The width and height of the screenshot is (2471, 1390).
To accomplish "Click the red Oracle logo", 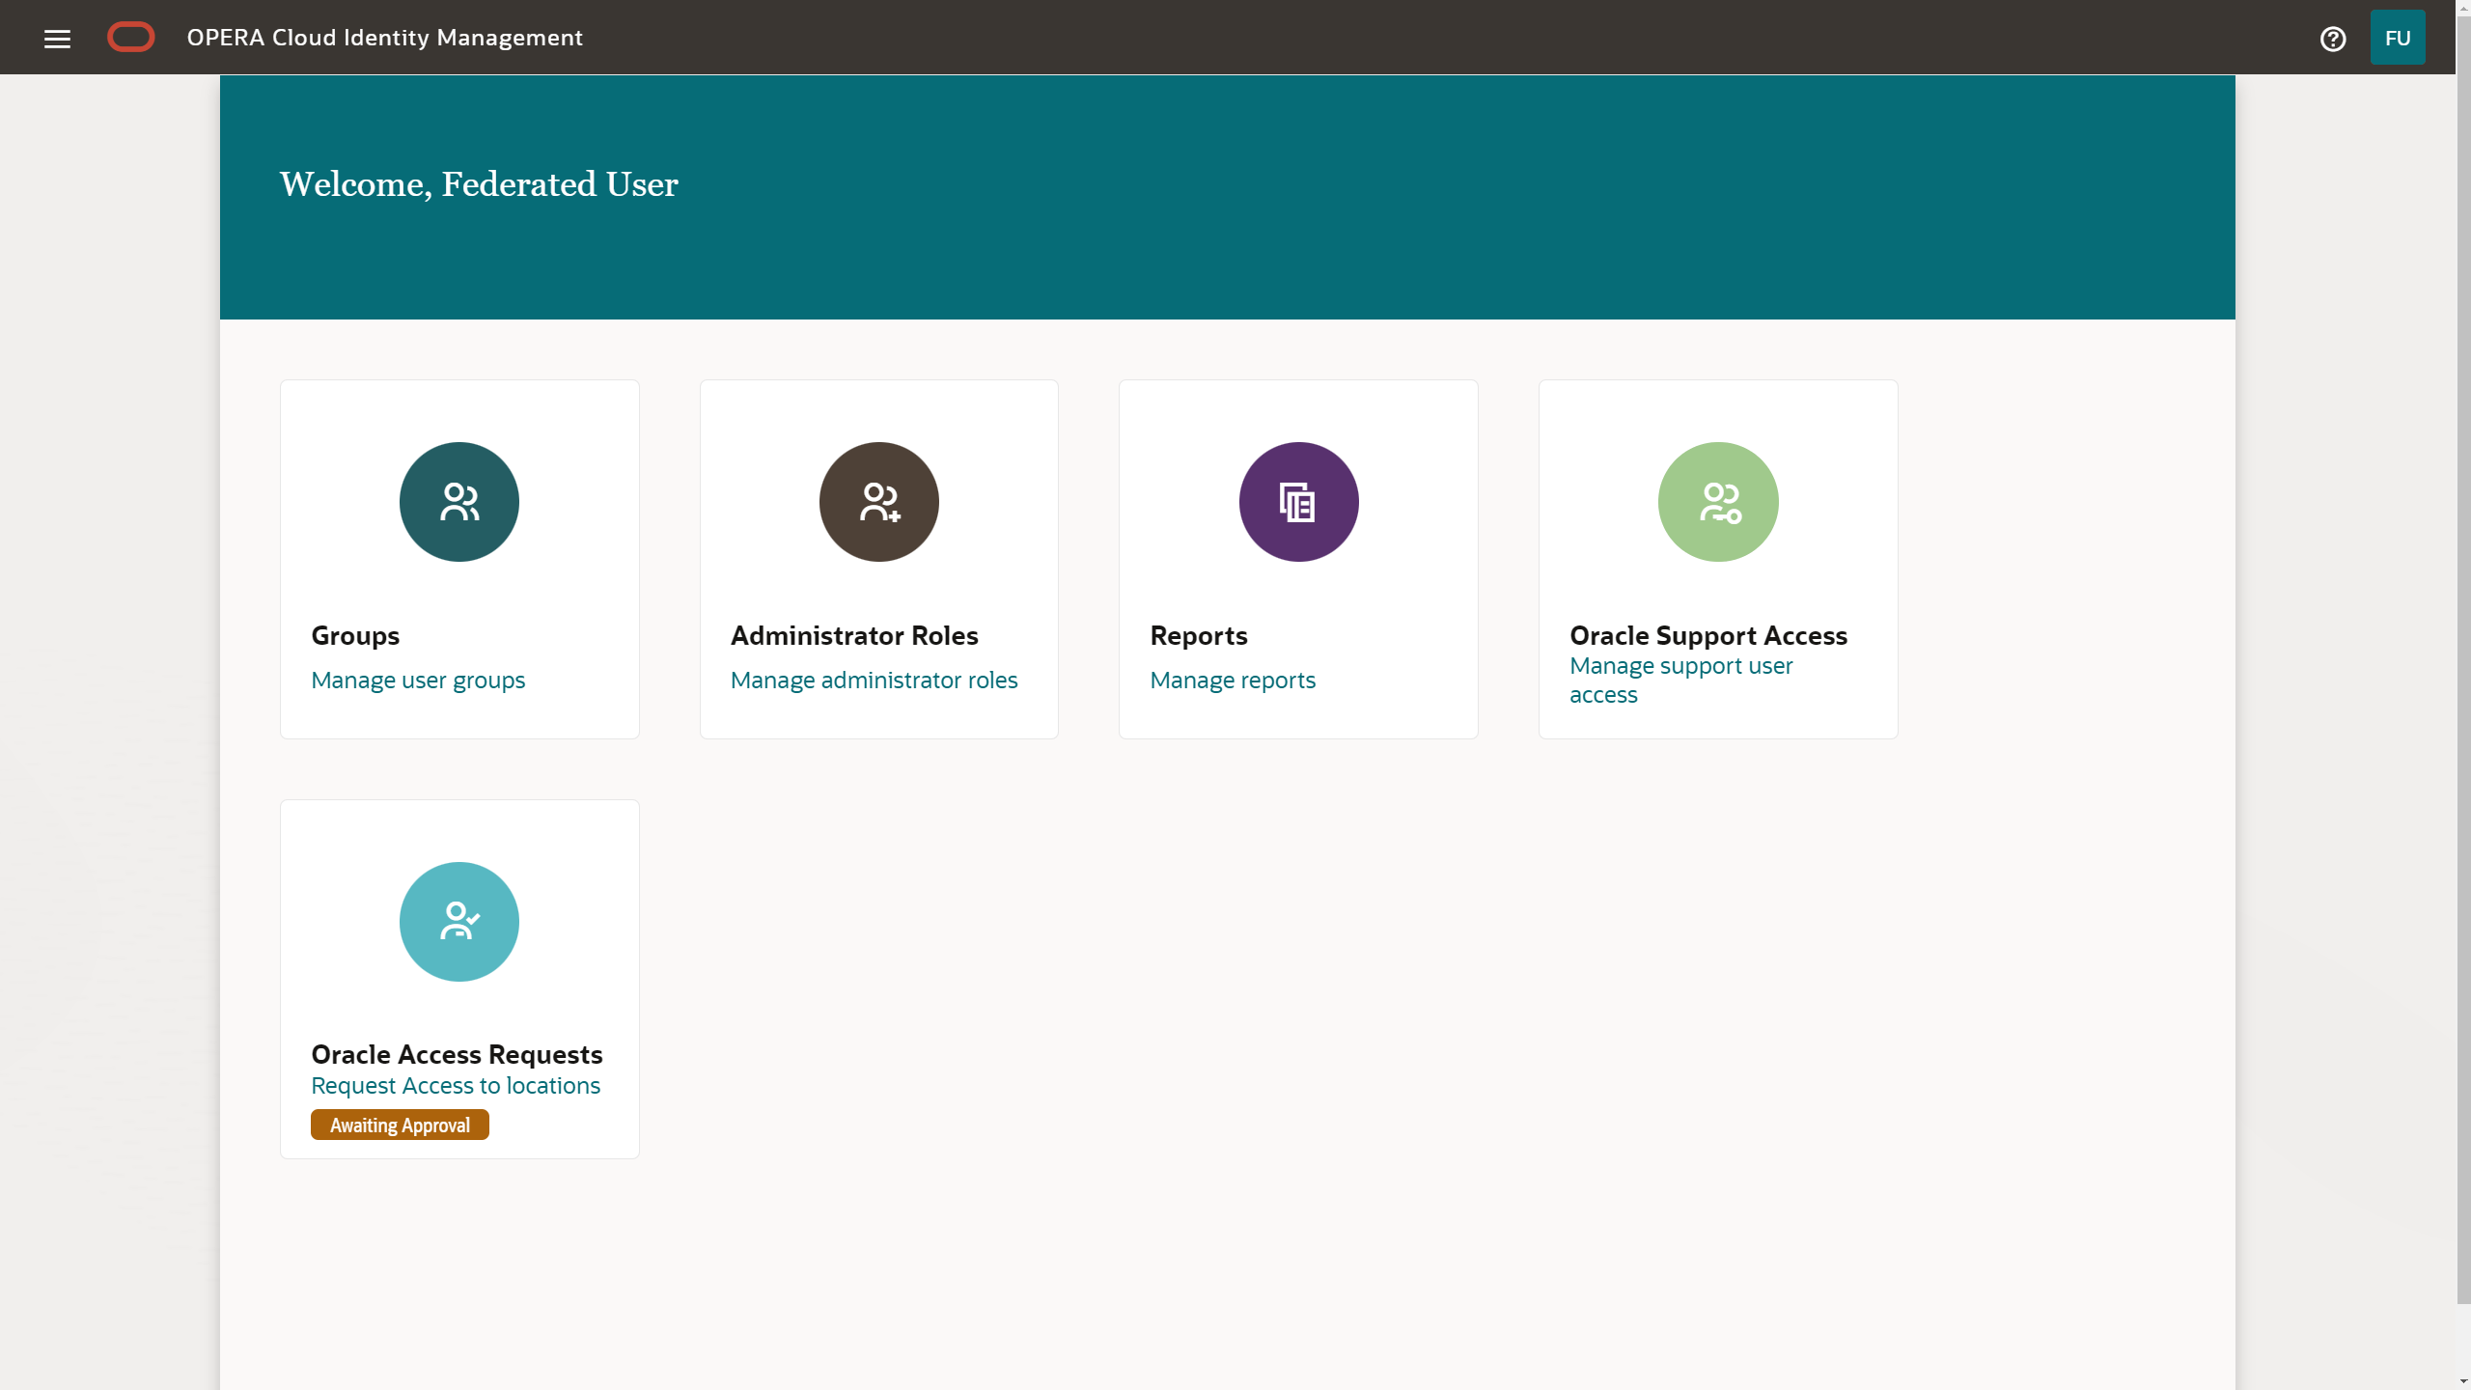I will point(130,38).
